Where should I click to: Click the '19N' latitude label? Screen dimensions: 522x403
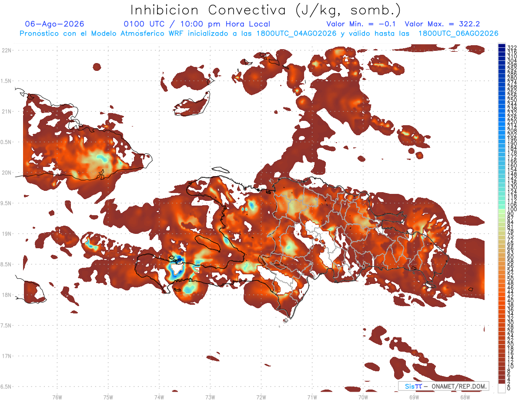(7, 233)
